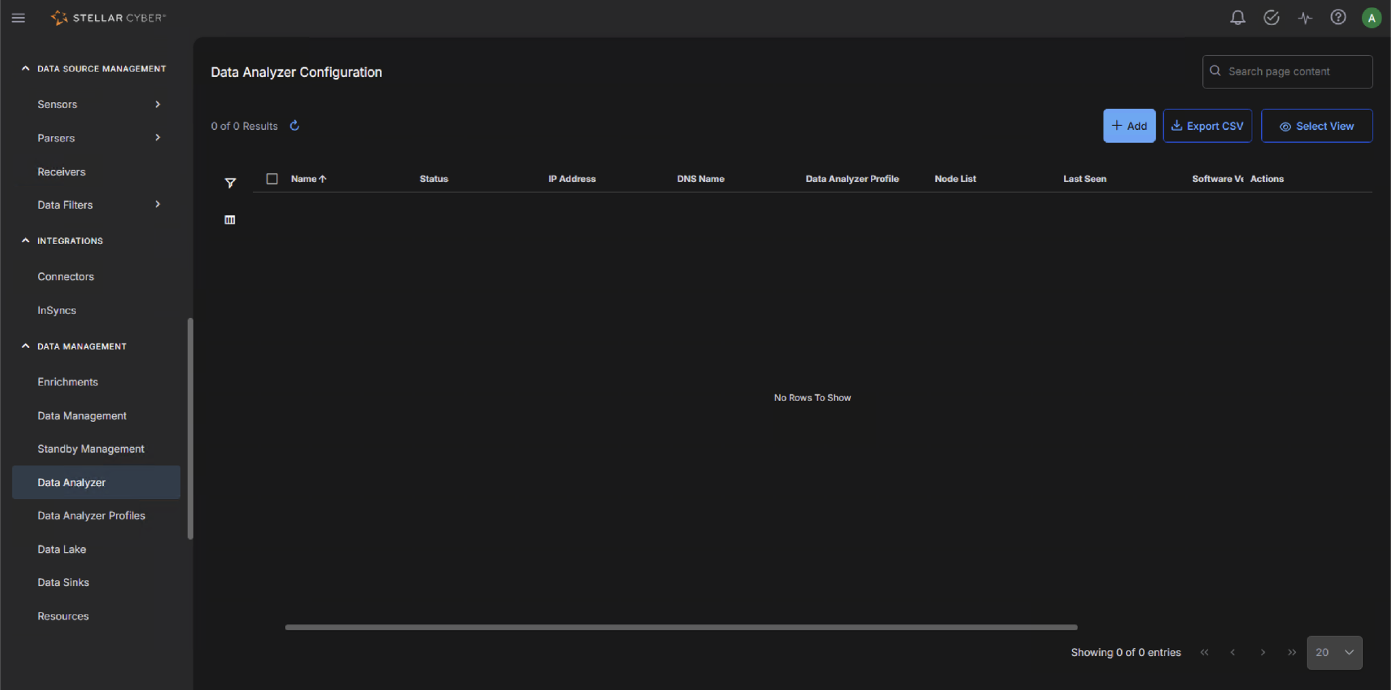
Task: Click the '0 of 0 Results' text
Action: click(244, 126)
